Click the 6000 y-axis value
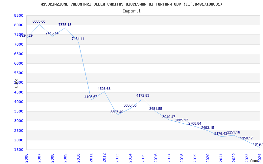Image resolution: width=263 pixels, height=164 pixels. [19, 63]
